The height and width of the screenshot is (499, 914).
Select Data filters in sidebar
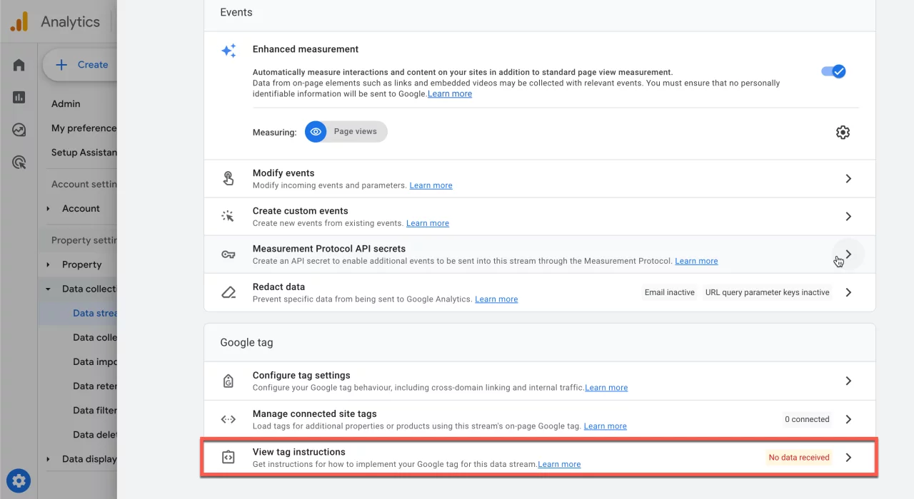pos(94,410)
